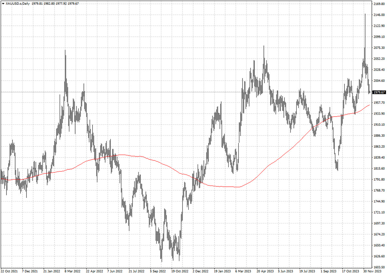
Task: Click the 1697.30 price axis label
Action: click(379, 223)
